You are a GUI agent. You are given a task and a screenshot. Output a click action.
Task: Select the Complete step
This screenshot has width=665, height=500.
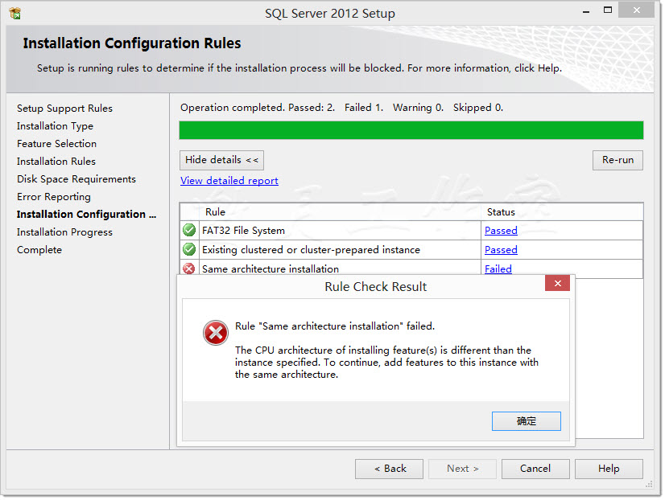(x=39, y=250)
